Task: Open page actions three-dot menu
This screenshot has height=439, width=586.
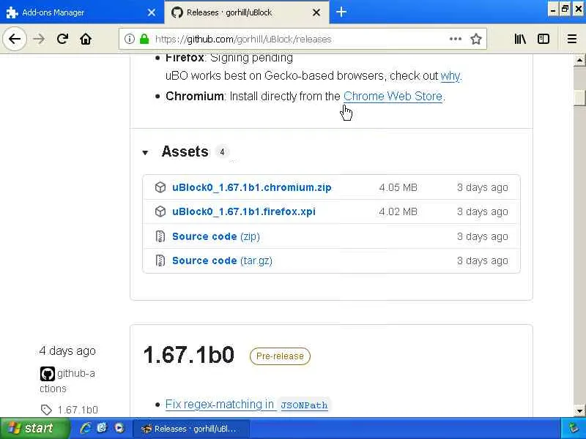Action: click(x=455, y=39)
